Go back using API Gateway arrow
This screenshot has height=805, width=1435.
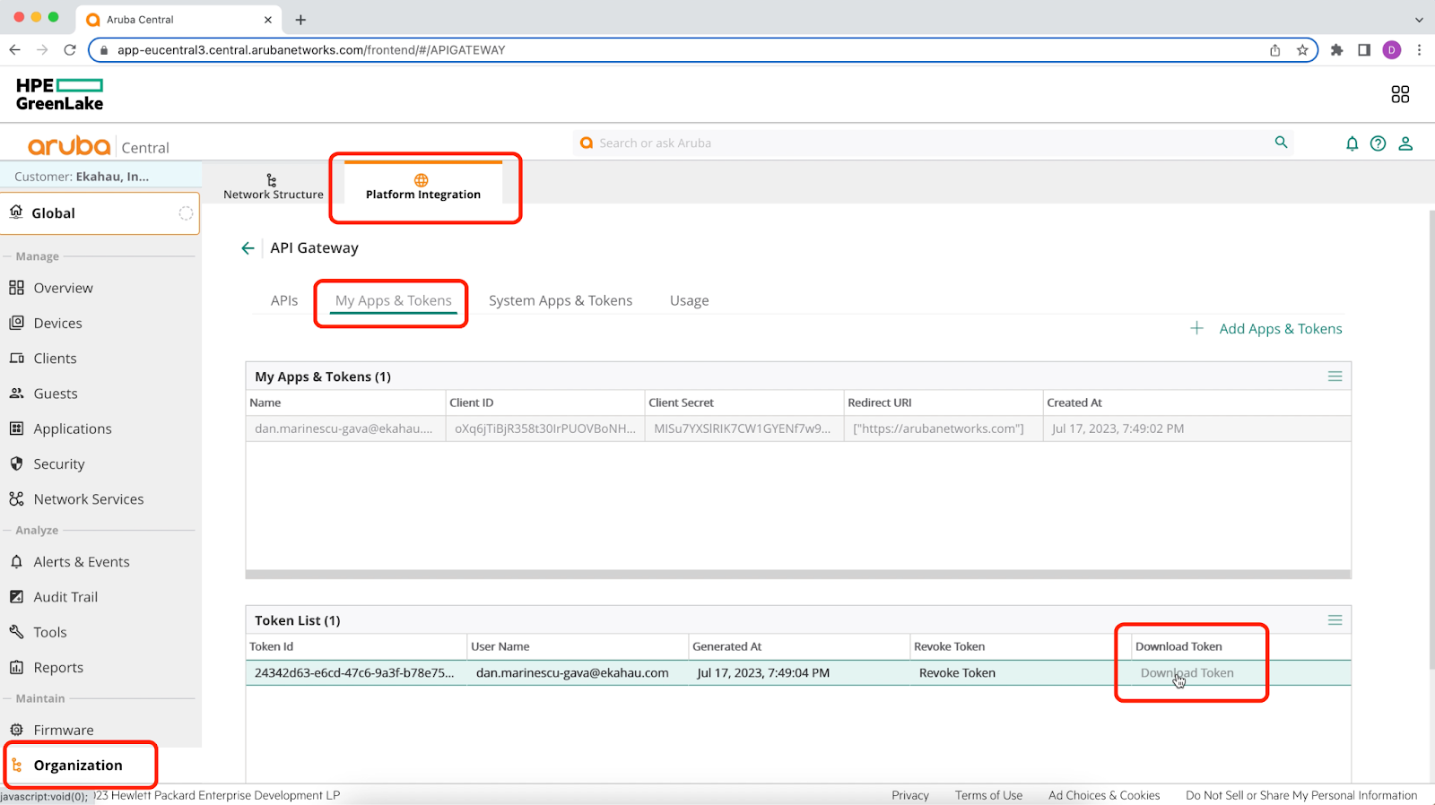tap(248, 248)
